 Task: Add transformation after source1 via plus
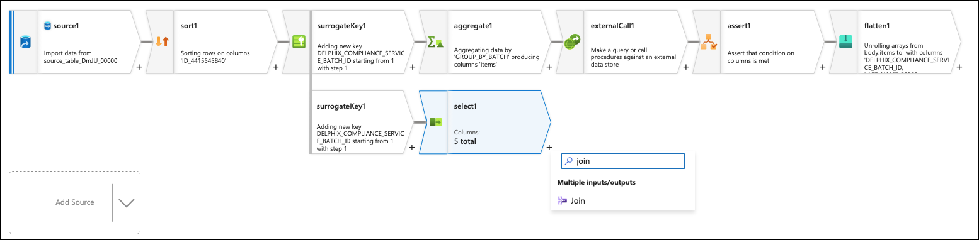(139, 67)
